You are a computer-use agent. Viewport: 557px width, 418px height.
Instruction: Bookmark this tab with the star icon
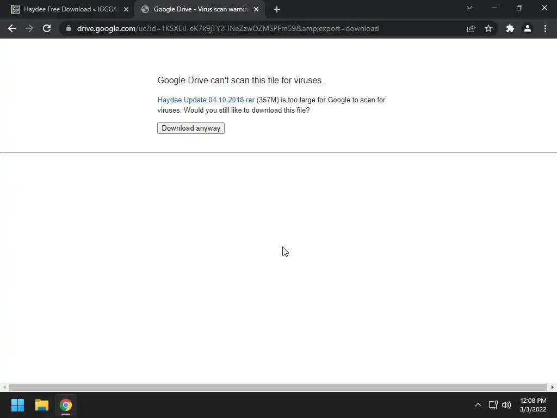(488, 28)
